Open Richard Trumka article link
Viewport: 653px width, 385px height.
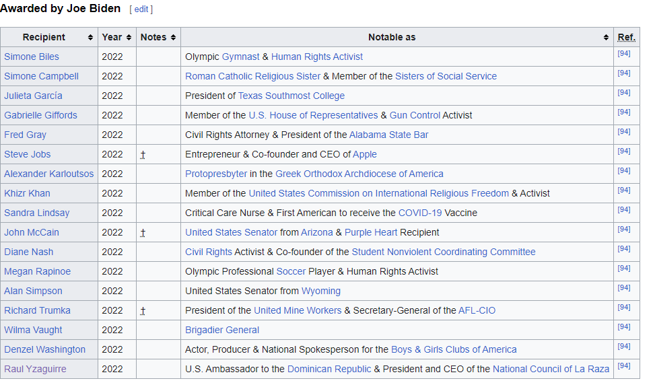[x=38, y=311]
